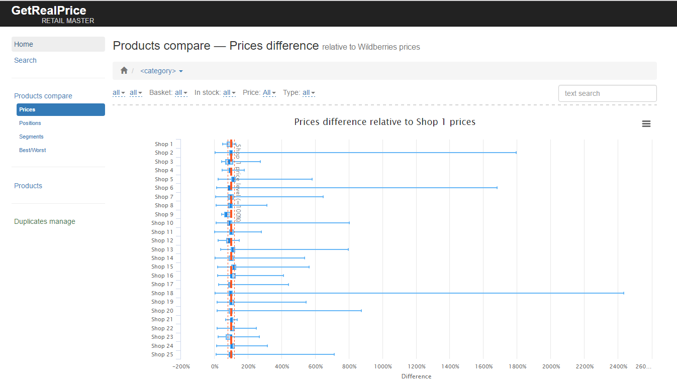Open Search in the sidebar
The height and width of the screenshot is (390, 677).
click(x=25, y=60)
